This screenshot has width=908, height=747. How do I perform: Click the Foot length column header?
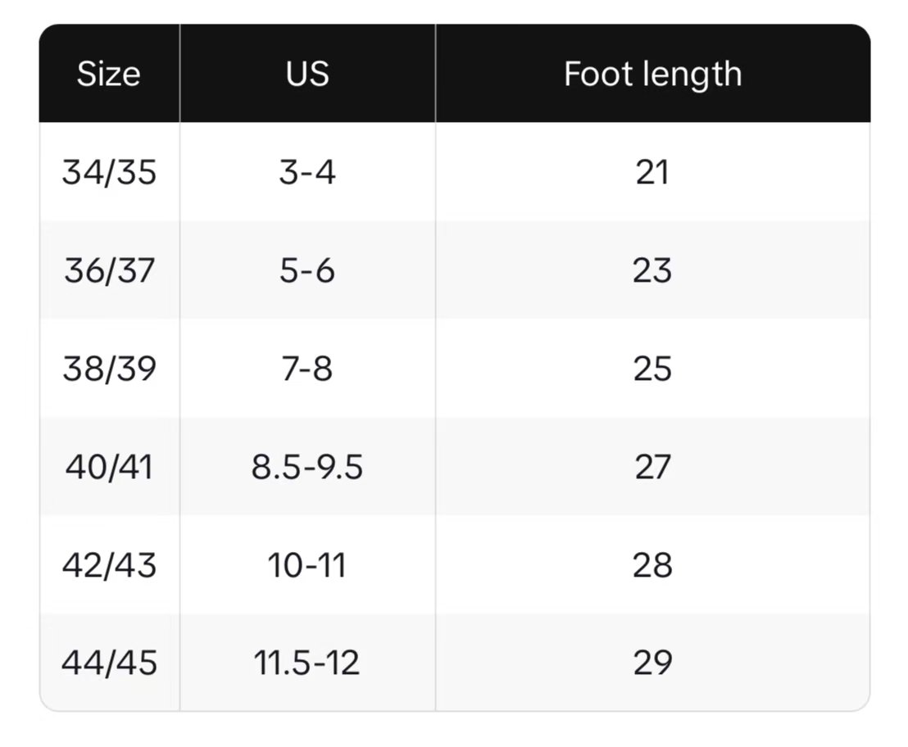(x=652, y=75)
